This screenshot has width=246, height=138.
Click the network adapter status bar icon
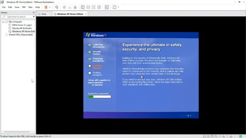pyautogui.click(x=216, y=136)
